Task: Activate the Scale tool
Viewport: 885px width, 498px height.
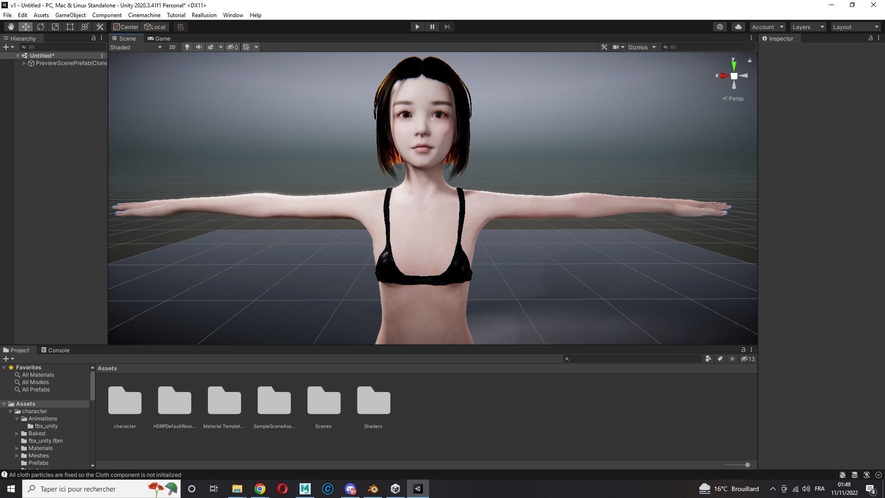Action: [x=55, y=26]
